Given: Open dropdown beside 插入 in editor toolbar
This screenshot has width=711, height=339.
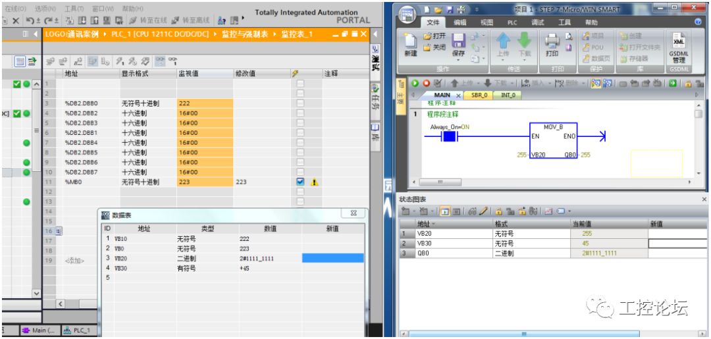Looking at the screenshot, I should pos(550,84).
